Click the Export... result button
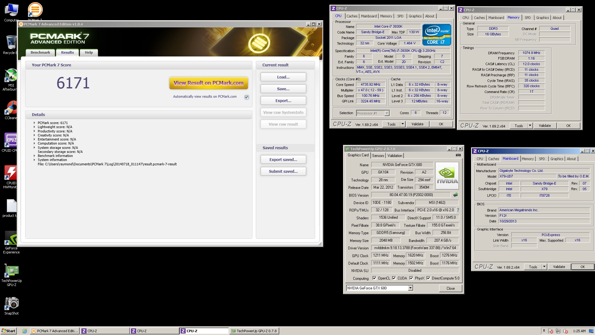This screenshot has height=335, width=595. tap(283, 100)
